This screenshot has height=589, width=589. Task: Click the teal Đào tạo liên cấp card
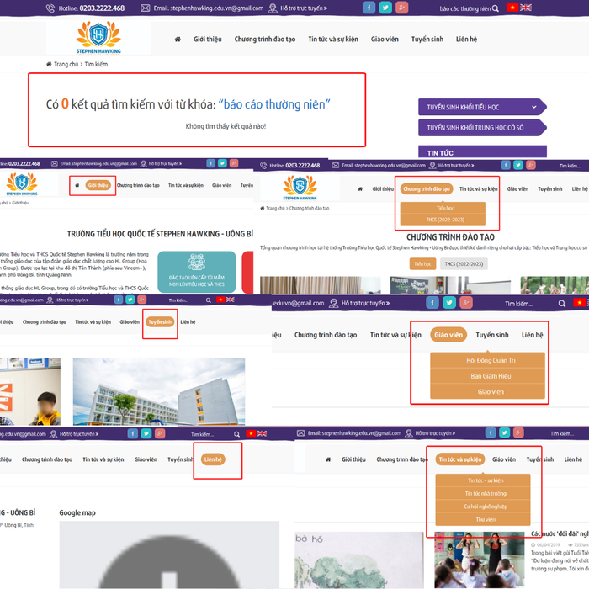(196, 270)
